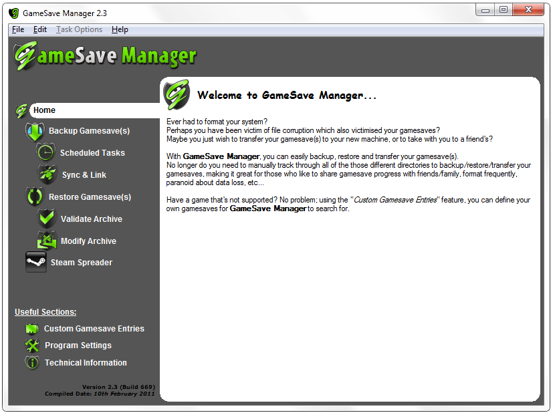Click the Version 2.3 (Build 669) text
The image size is (553, 413).
[118, 387]
